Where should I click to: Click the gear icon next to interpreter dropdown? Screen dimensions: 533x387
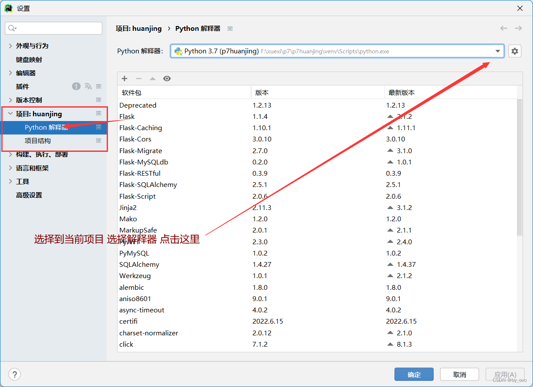point(515,51)
